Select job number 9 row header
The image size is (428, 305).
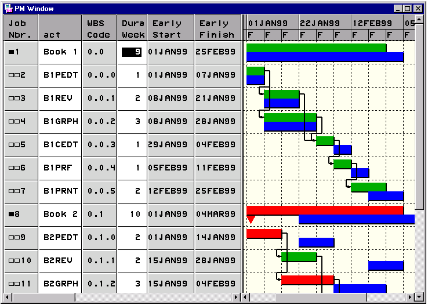[x=21, y=238]
